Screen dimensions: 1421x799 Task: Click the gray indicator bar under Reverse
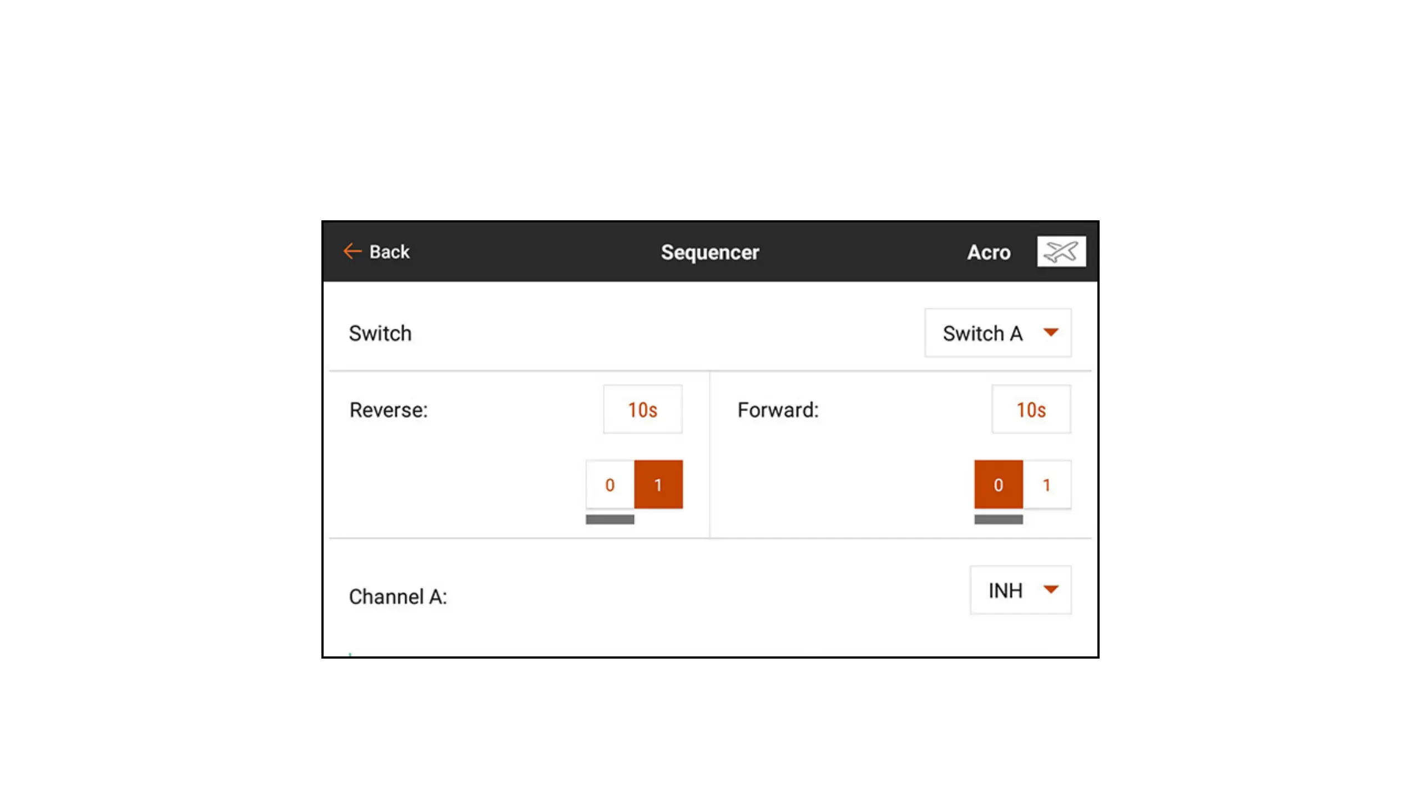(x=609, y=519)
